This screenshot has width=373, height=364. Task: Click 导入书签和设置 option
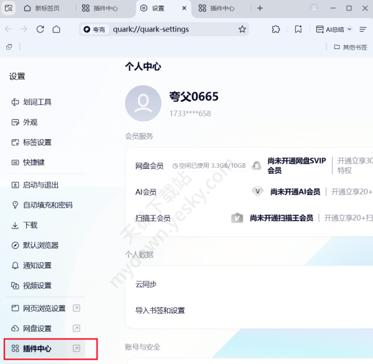(x=160, y=311)
